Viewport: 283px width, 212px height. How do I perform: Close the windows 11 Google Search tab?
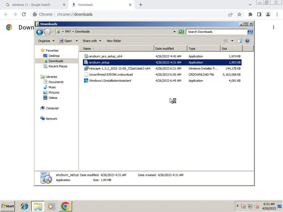64,5
